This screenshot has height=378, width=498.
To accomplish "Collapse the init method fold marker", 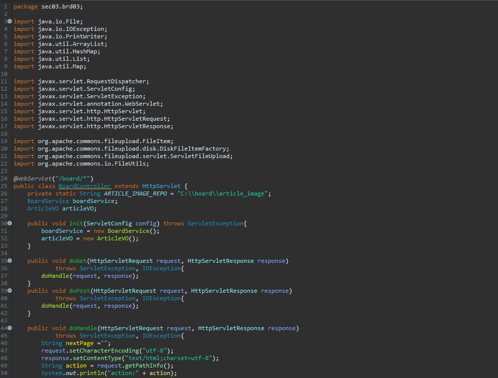I will [10, 223].
